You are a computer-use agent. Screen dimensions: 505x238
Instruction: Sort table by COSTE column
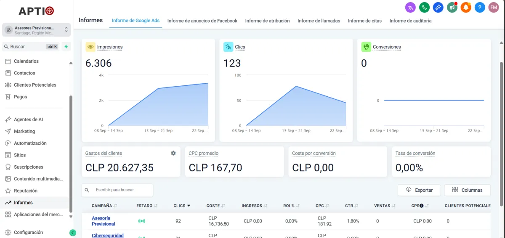[216, 206]
